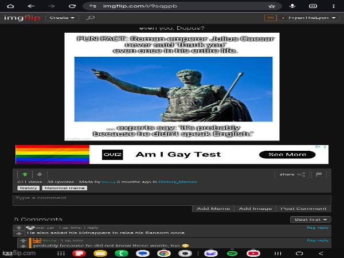The image size is (344, 258).
Task: Reload the page with the refresh icon
Action: 72,6
